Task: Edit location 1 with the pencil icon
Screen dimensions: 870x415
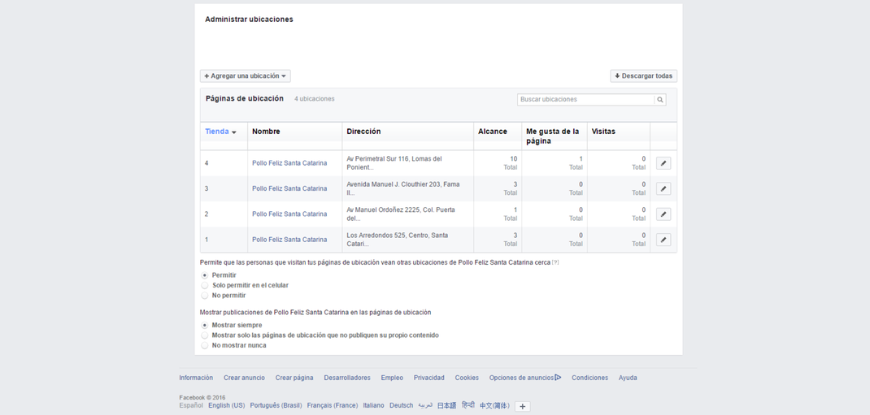Action: tap(663, 240)
